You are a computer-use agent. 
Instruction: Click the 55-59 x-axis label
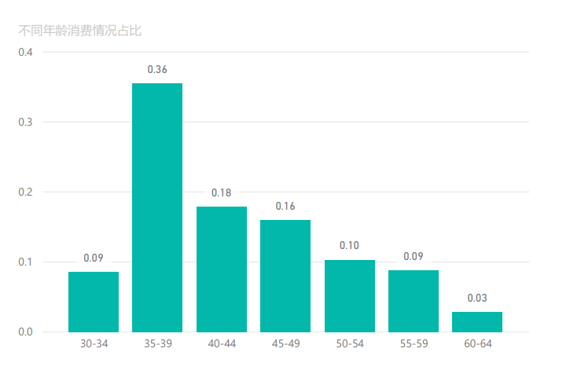pos(414,344)
